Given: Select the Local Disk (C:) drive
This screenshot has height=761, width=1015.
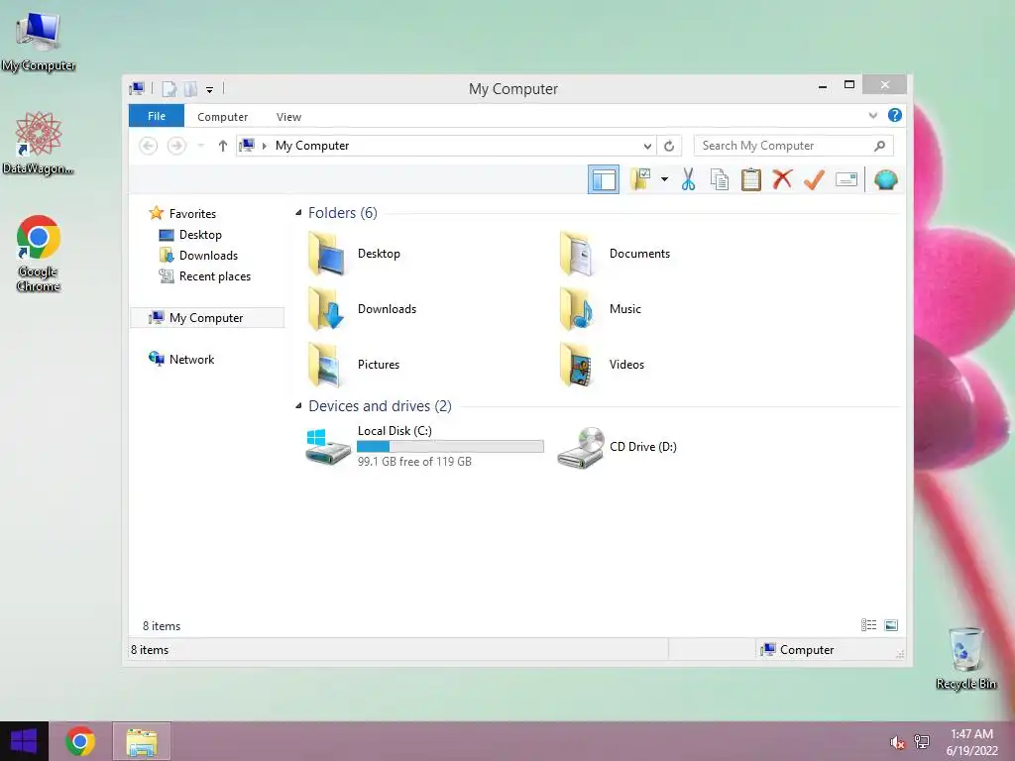Looking at the screenshot, I should click(424, 446).
